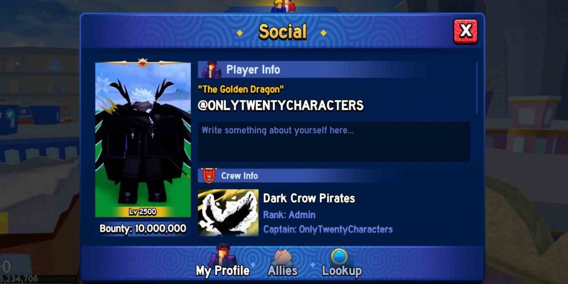568x284 pixels.
Task: Click the character portrait card
Action: click(142, 140)
